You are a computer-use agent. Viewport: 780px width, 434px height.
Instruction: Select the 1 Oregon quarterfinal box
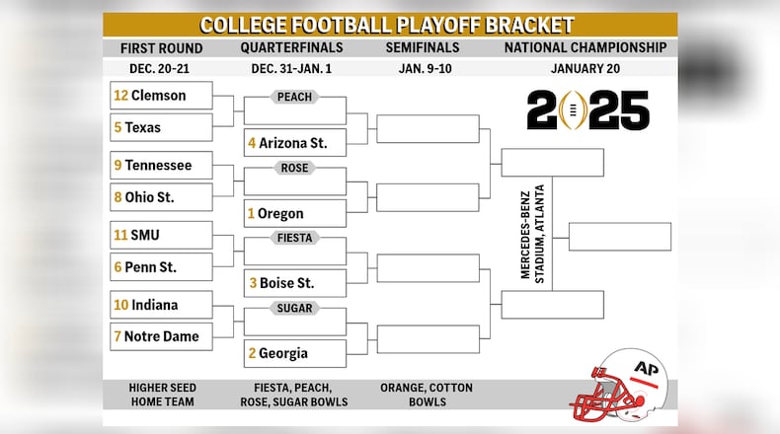pos(294,213)
